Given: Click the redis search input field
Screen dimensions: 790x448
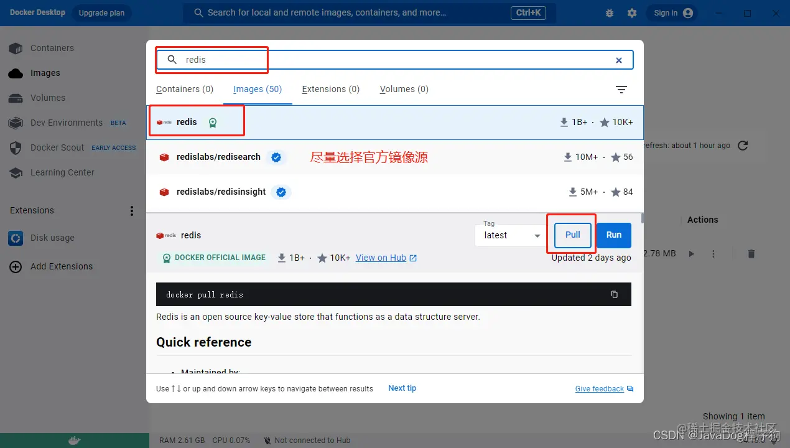Looking at the screenshot, I should pyautogui.click(x=394, y=60).
